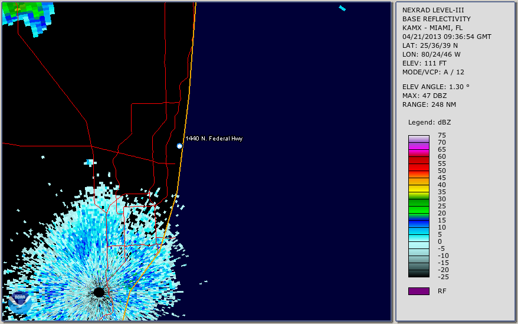Screen dimensions: 518x324
Task: Click the black -25 dBZ legend swatch
Action: click(418, 274)
